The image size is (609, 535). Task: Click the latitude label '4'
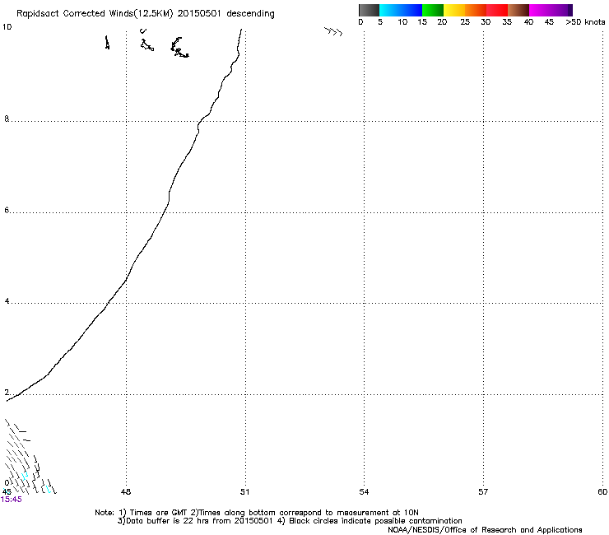click(7, 301)
